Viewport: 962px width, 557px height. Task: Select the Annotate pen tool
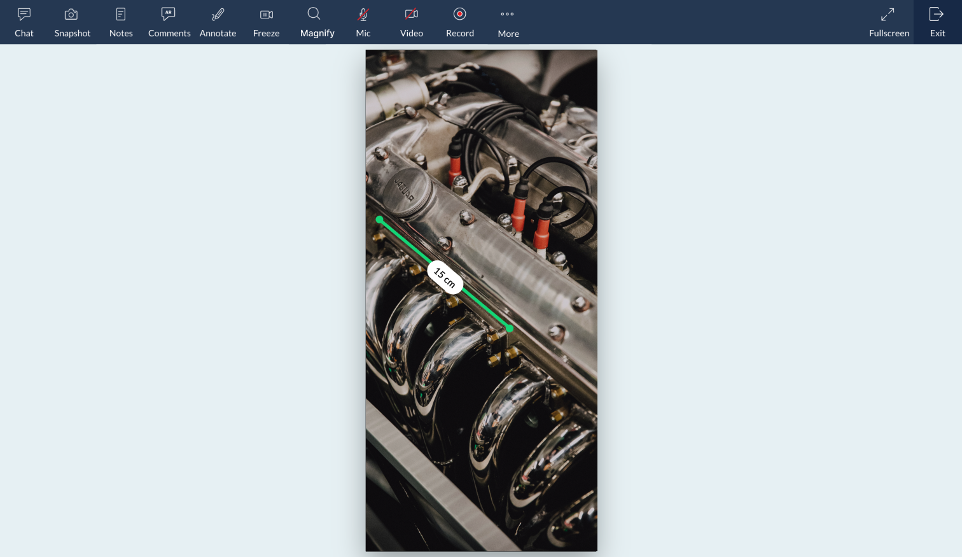click(x=218, y=22)
